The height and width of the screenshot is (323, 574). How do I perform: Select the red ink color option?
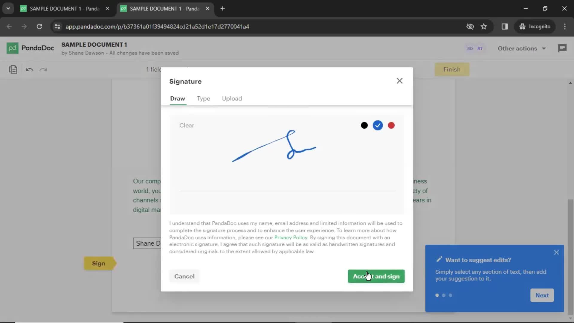[391, 125]
